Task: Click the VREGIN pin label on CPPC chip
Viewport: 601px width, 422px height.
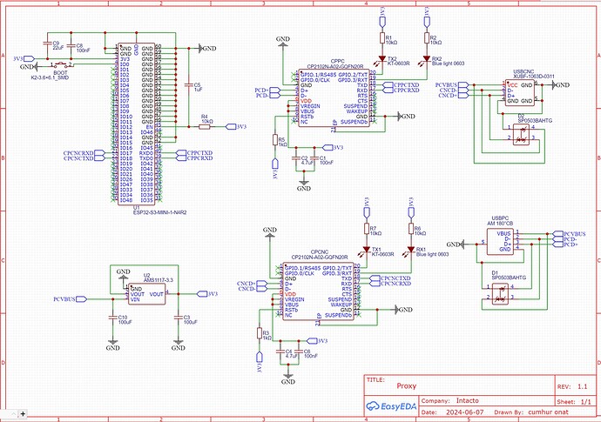Action: (310, 106)
